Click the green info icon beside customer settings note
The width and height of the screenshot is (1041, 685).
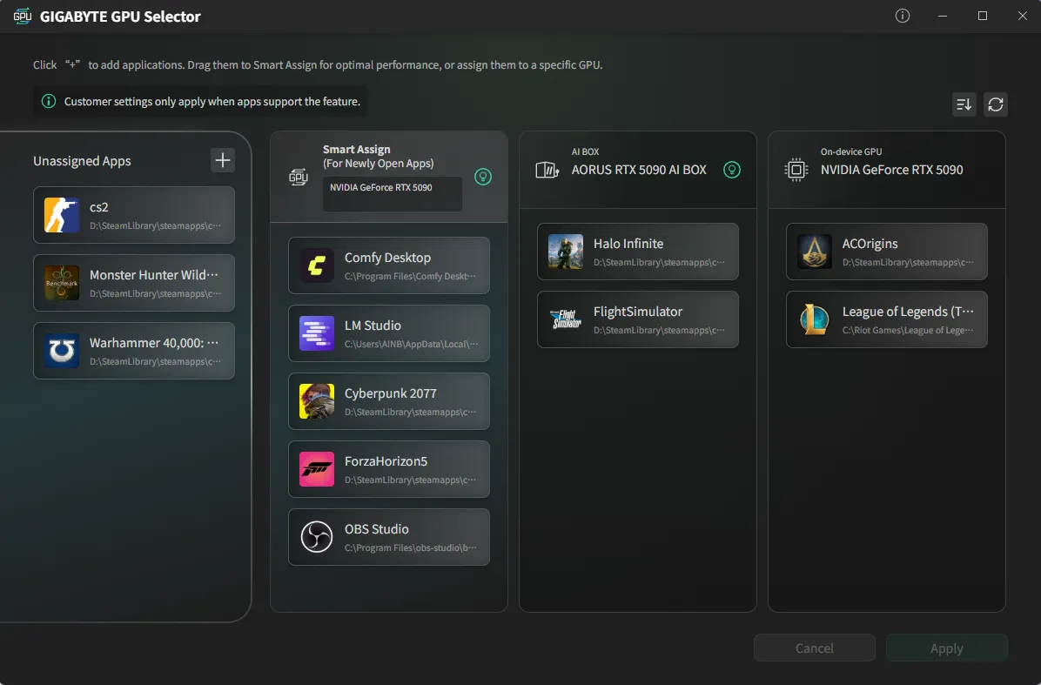(x=49, y=101)
